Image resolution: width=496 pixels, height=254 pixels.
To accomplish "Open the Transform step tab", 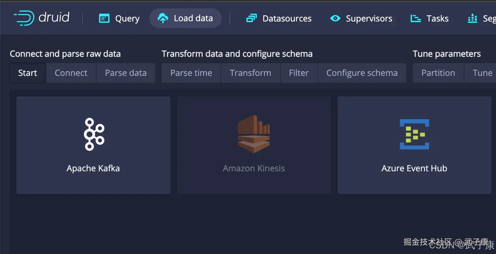I will click(250, 73).
